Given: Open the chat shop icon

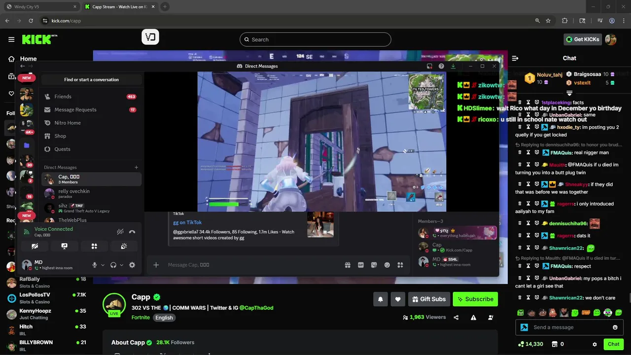Looking at the screenshot, I should (x=555, y=344).
